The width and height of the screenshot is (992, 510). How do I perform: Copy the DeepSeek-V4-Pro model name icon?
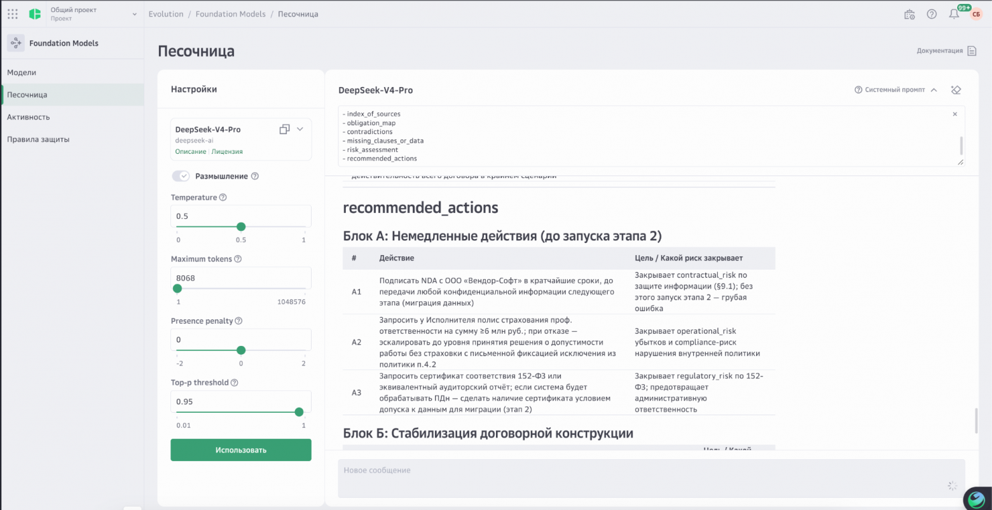284,129
